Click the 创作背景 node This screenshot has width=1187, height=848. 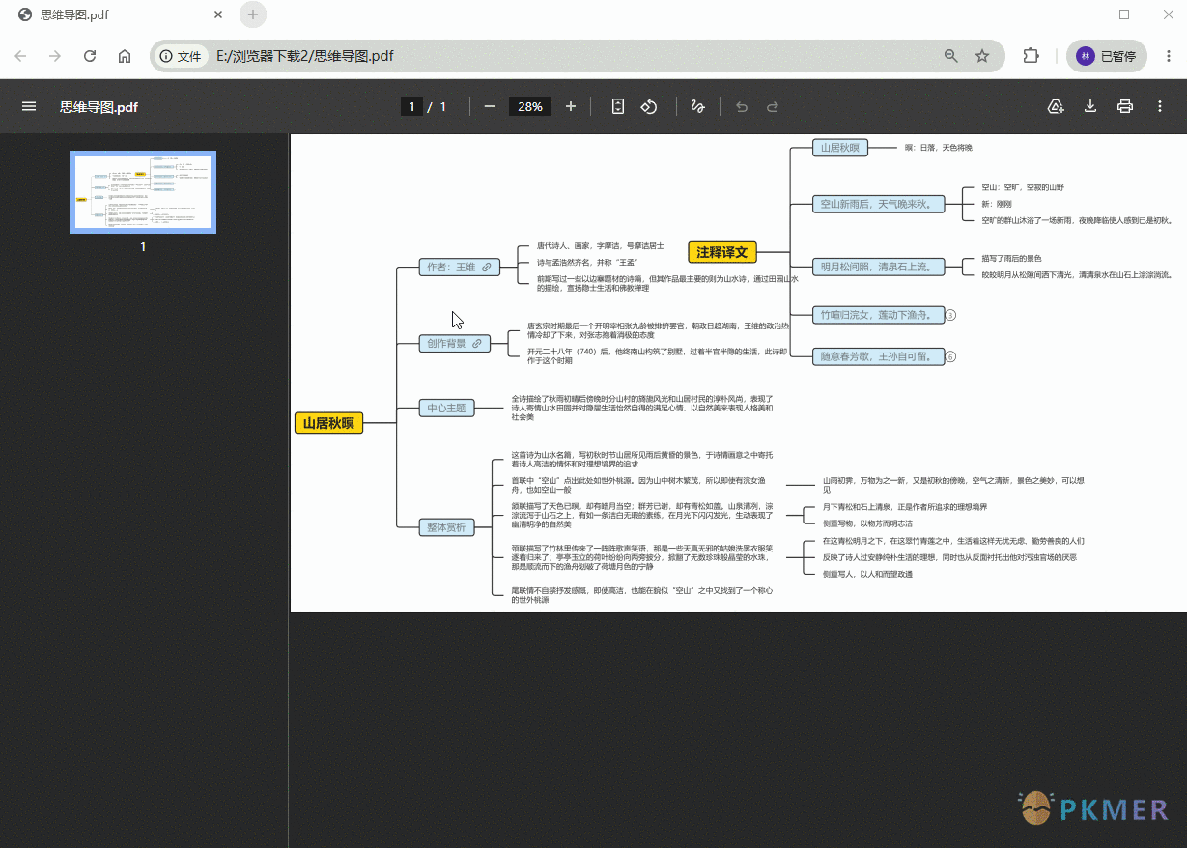pos(454,343)
